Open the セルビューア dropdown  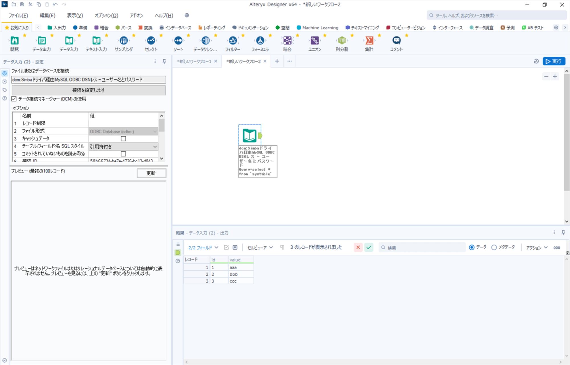click(x=260, y=248)
